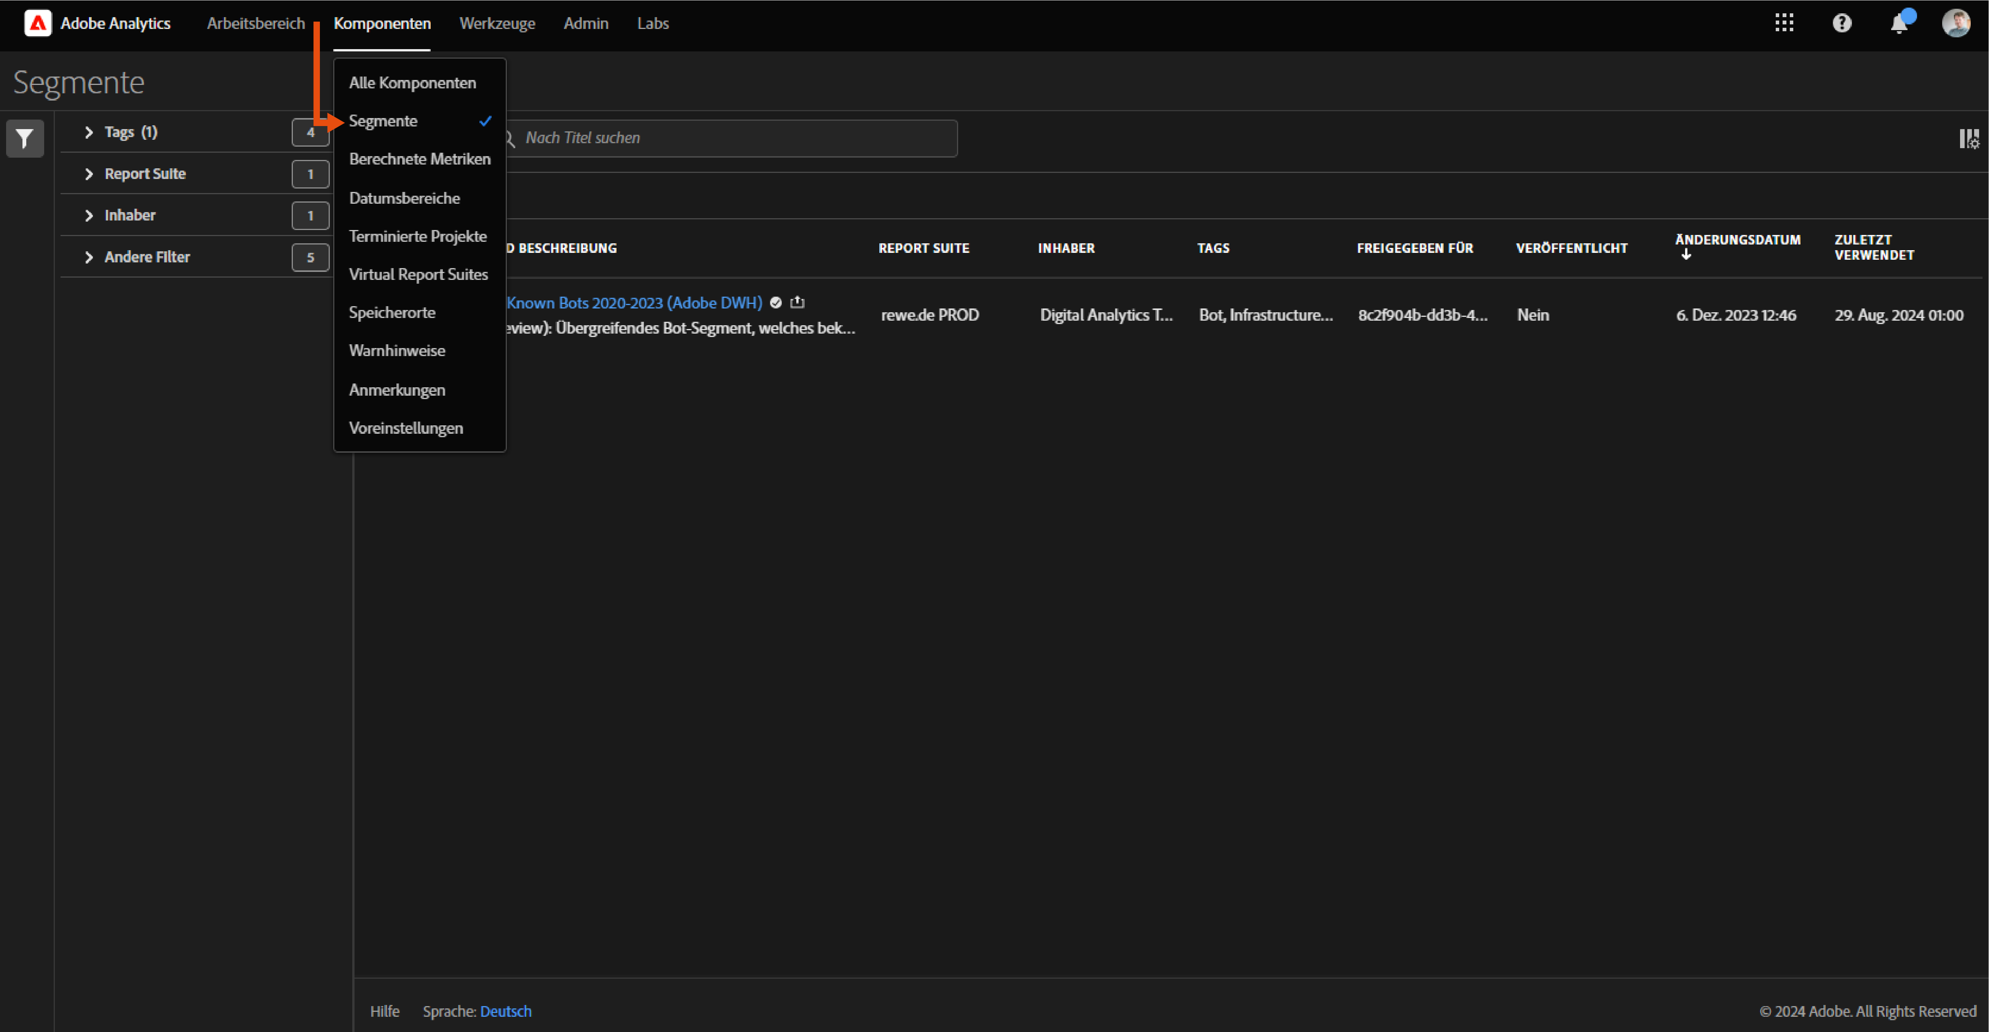Select Alle Komponenten from the dropdown

pos(420,83)
